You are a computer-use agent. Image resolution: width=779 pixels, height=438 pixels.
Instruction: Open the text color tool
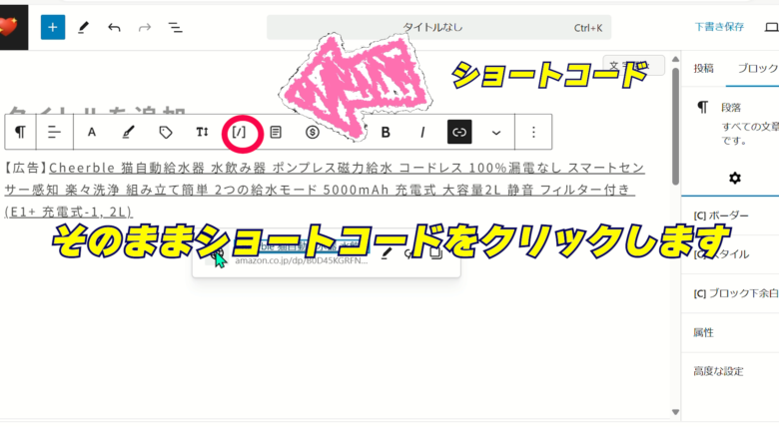92,132
